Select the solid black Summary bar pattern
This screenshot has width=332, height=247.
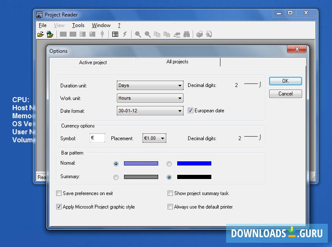pos(169,177)
